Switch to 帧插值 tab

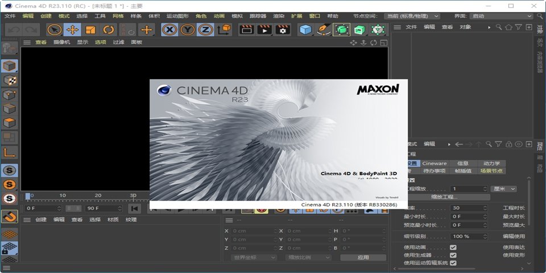[463, 171]
